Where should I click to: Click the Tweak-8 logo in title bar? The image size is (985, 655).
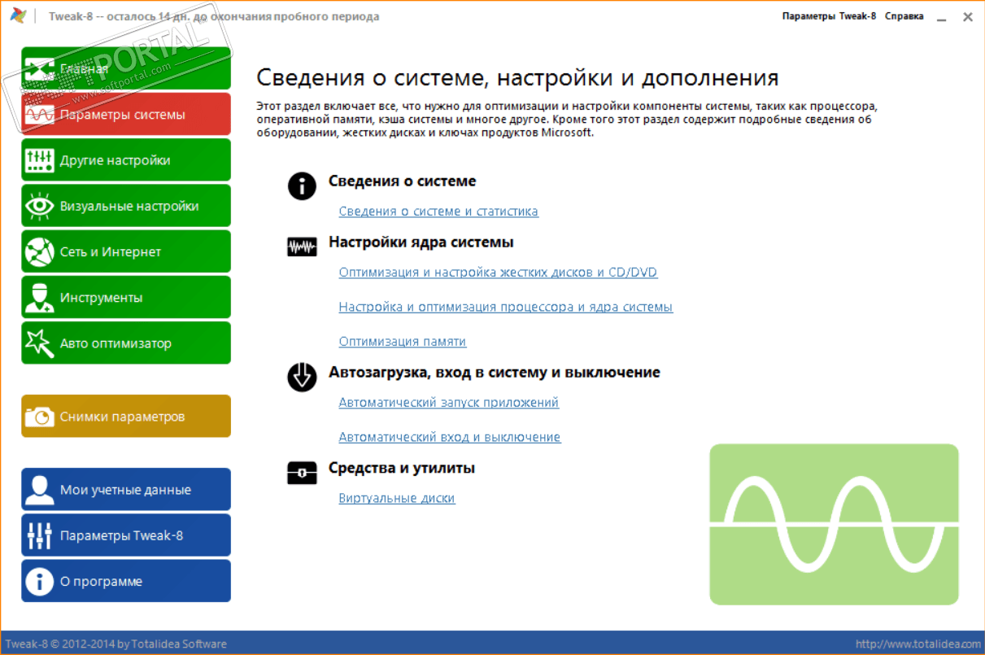point(18,15)
